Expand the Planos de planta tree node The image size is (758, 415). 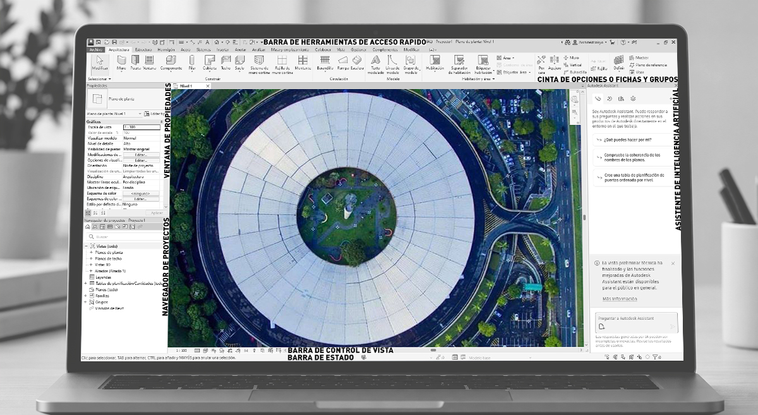click(91, 252)
